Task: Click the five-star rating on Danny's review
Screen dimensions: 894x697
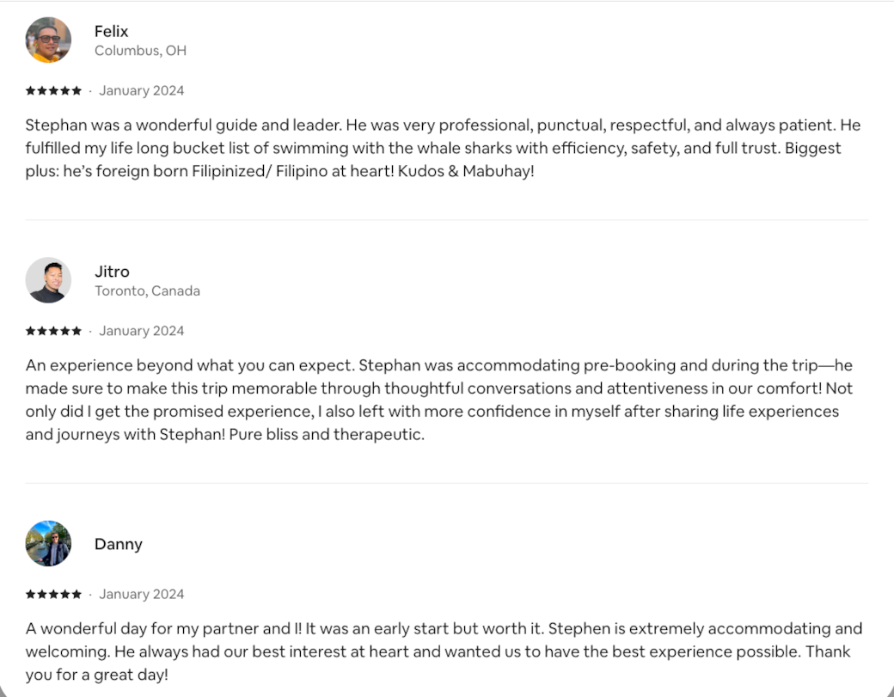Action: [x=53, y=594]
